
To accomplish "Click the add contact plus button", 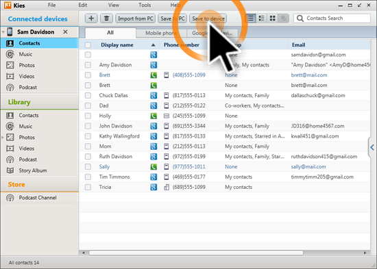I will 91,18.
